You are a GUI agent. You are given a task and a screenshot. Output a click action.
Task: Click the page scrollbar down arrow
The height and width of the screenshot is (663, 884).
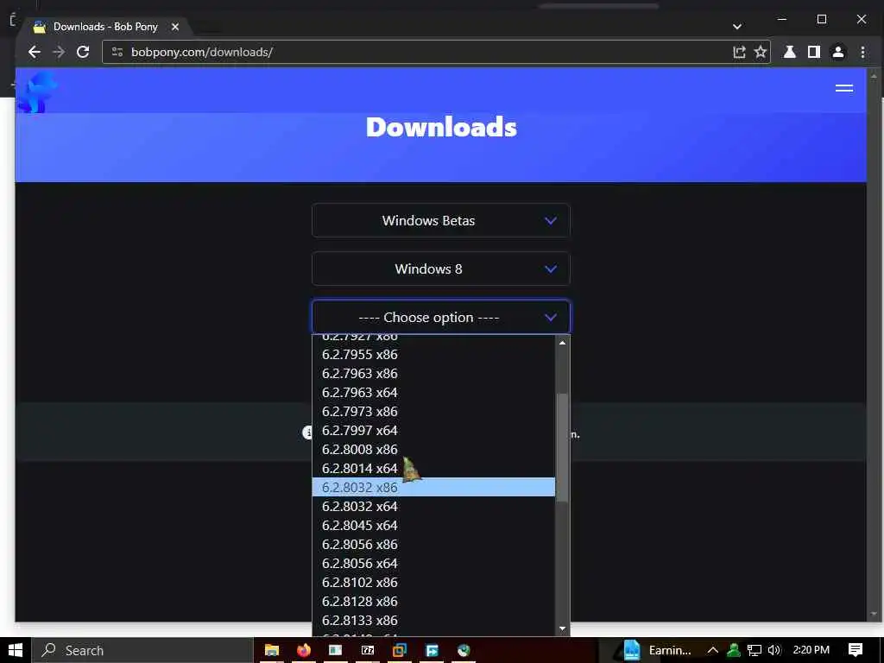(874, 614)
